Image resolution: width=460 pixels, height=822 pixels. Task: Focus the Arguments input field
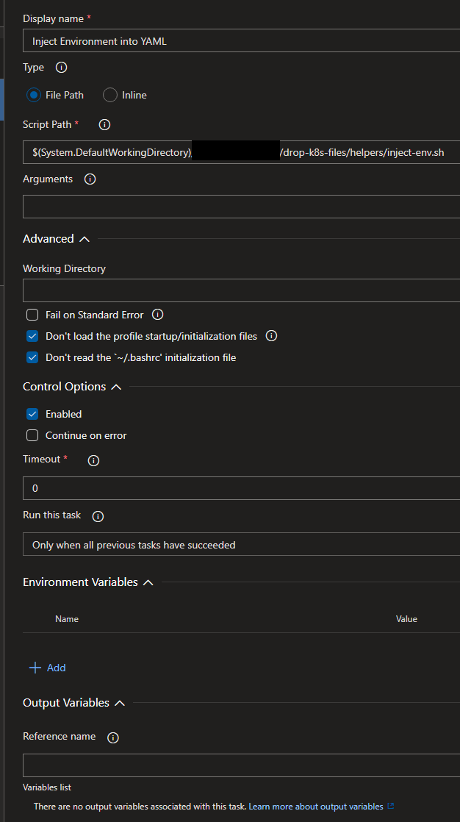click(242, 207)
